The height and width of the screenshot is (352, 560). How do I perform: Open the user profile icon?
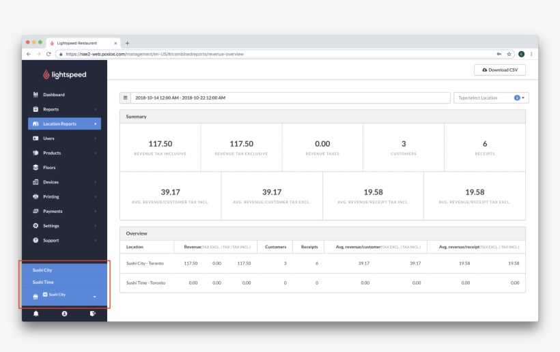64,314
